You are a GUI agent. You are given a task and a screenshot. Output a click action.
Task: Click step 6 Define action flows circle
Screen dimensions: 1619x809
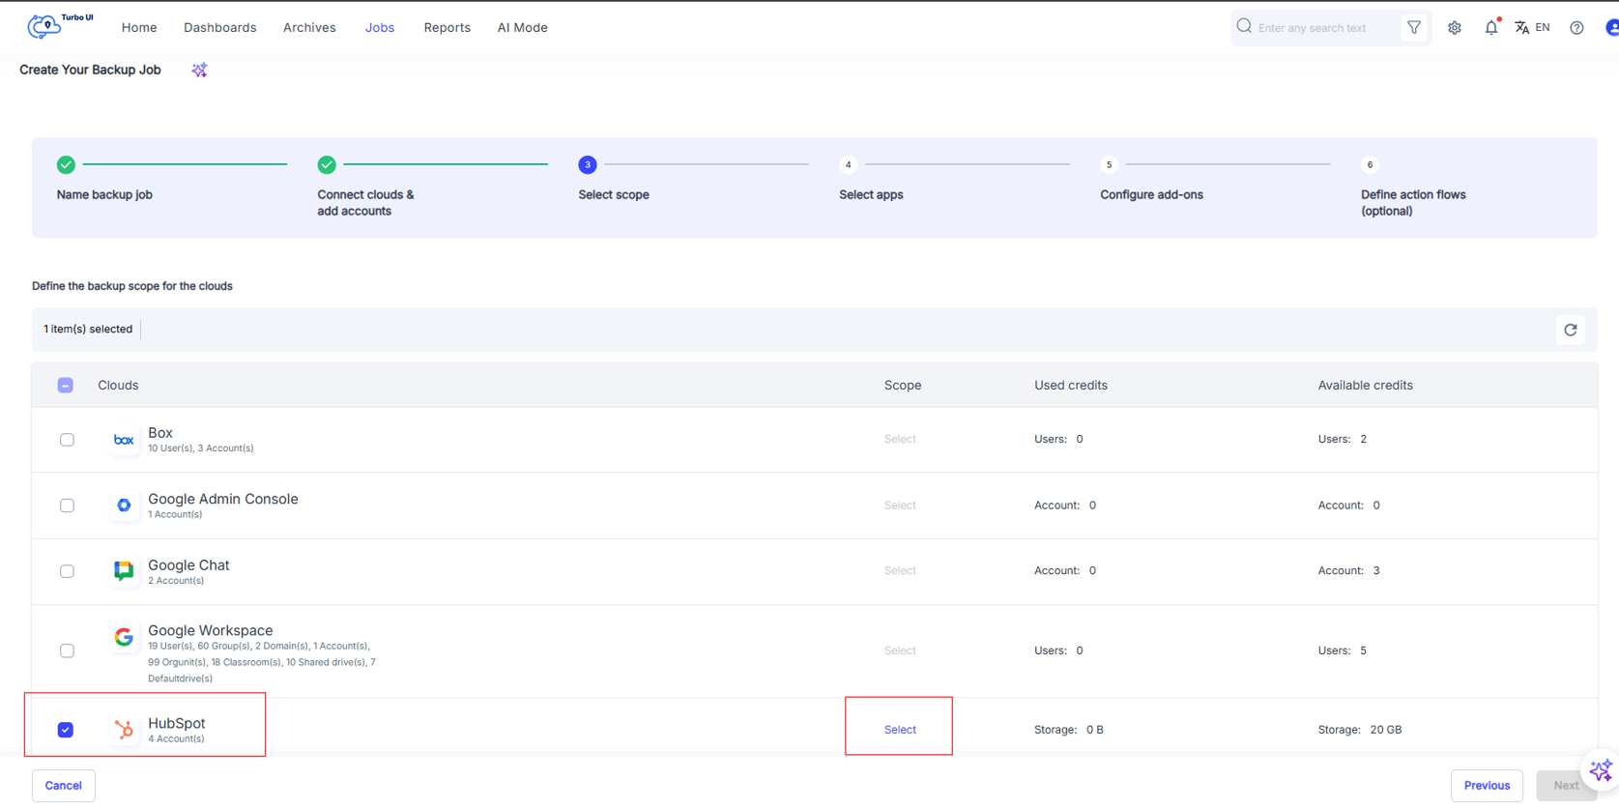click(1371, 165)
